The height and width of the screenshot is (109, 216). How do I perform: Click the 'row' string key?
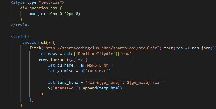click(x=126, y=54)
